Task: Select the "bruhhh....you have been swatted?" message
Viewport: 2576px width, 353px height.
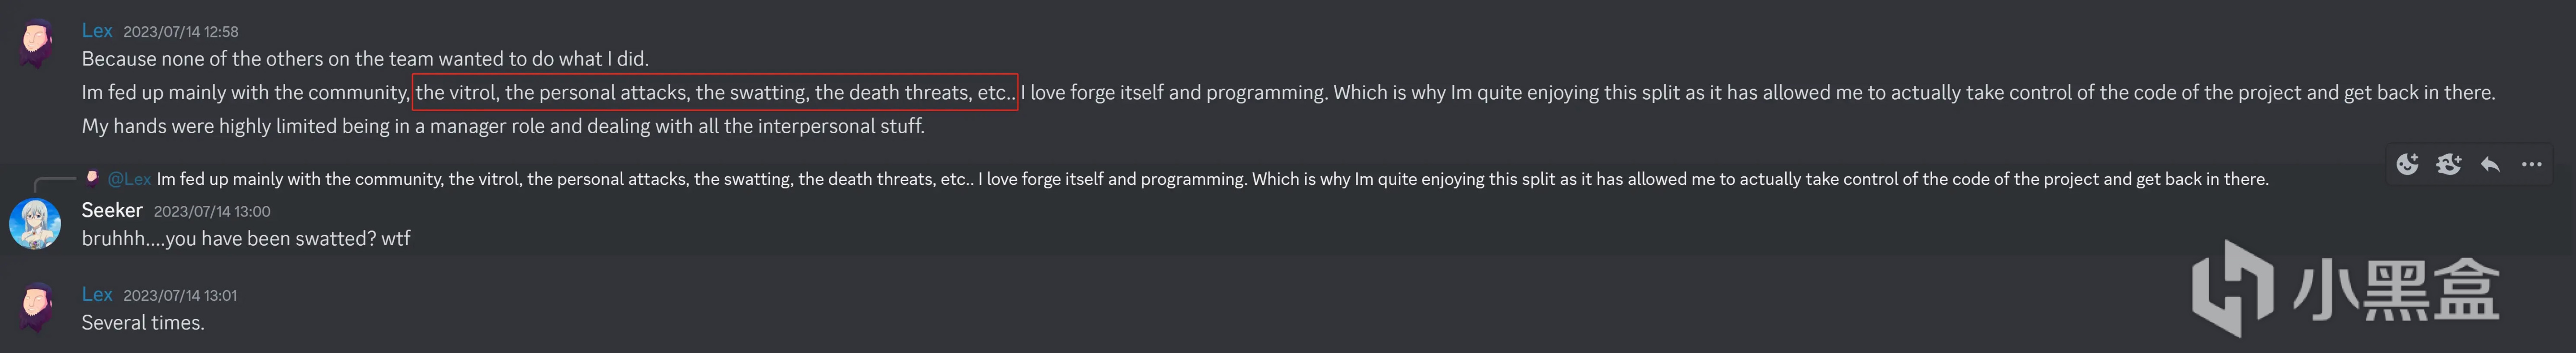Action: (246, 239)
